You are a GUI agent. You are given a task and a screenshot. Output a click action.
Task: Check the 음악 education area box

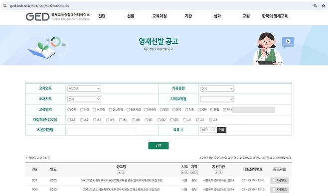(174, 110)
